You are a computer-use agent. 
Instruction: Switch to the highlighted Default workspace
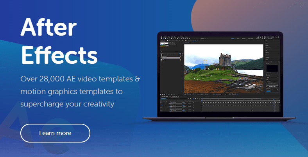pyautogui.click(x=233, y=38)
